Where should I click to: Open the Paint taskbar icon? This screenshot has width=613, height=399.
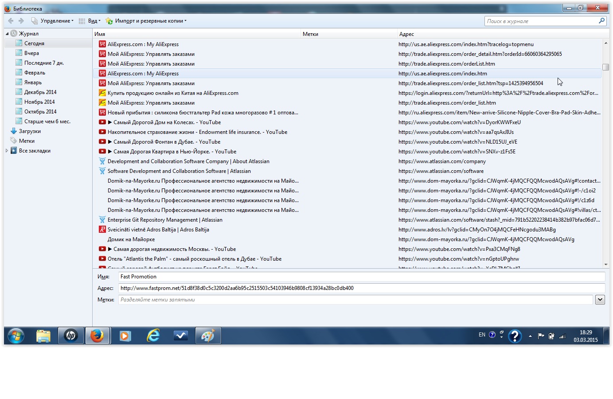[208, 336]
